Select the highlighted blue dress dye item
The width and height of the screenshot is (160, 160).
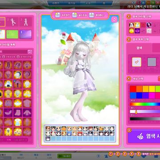[x=137, y=25]
